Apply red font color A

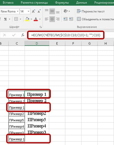36,19
